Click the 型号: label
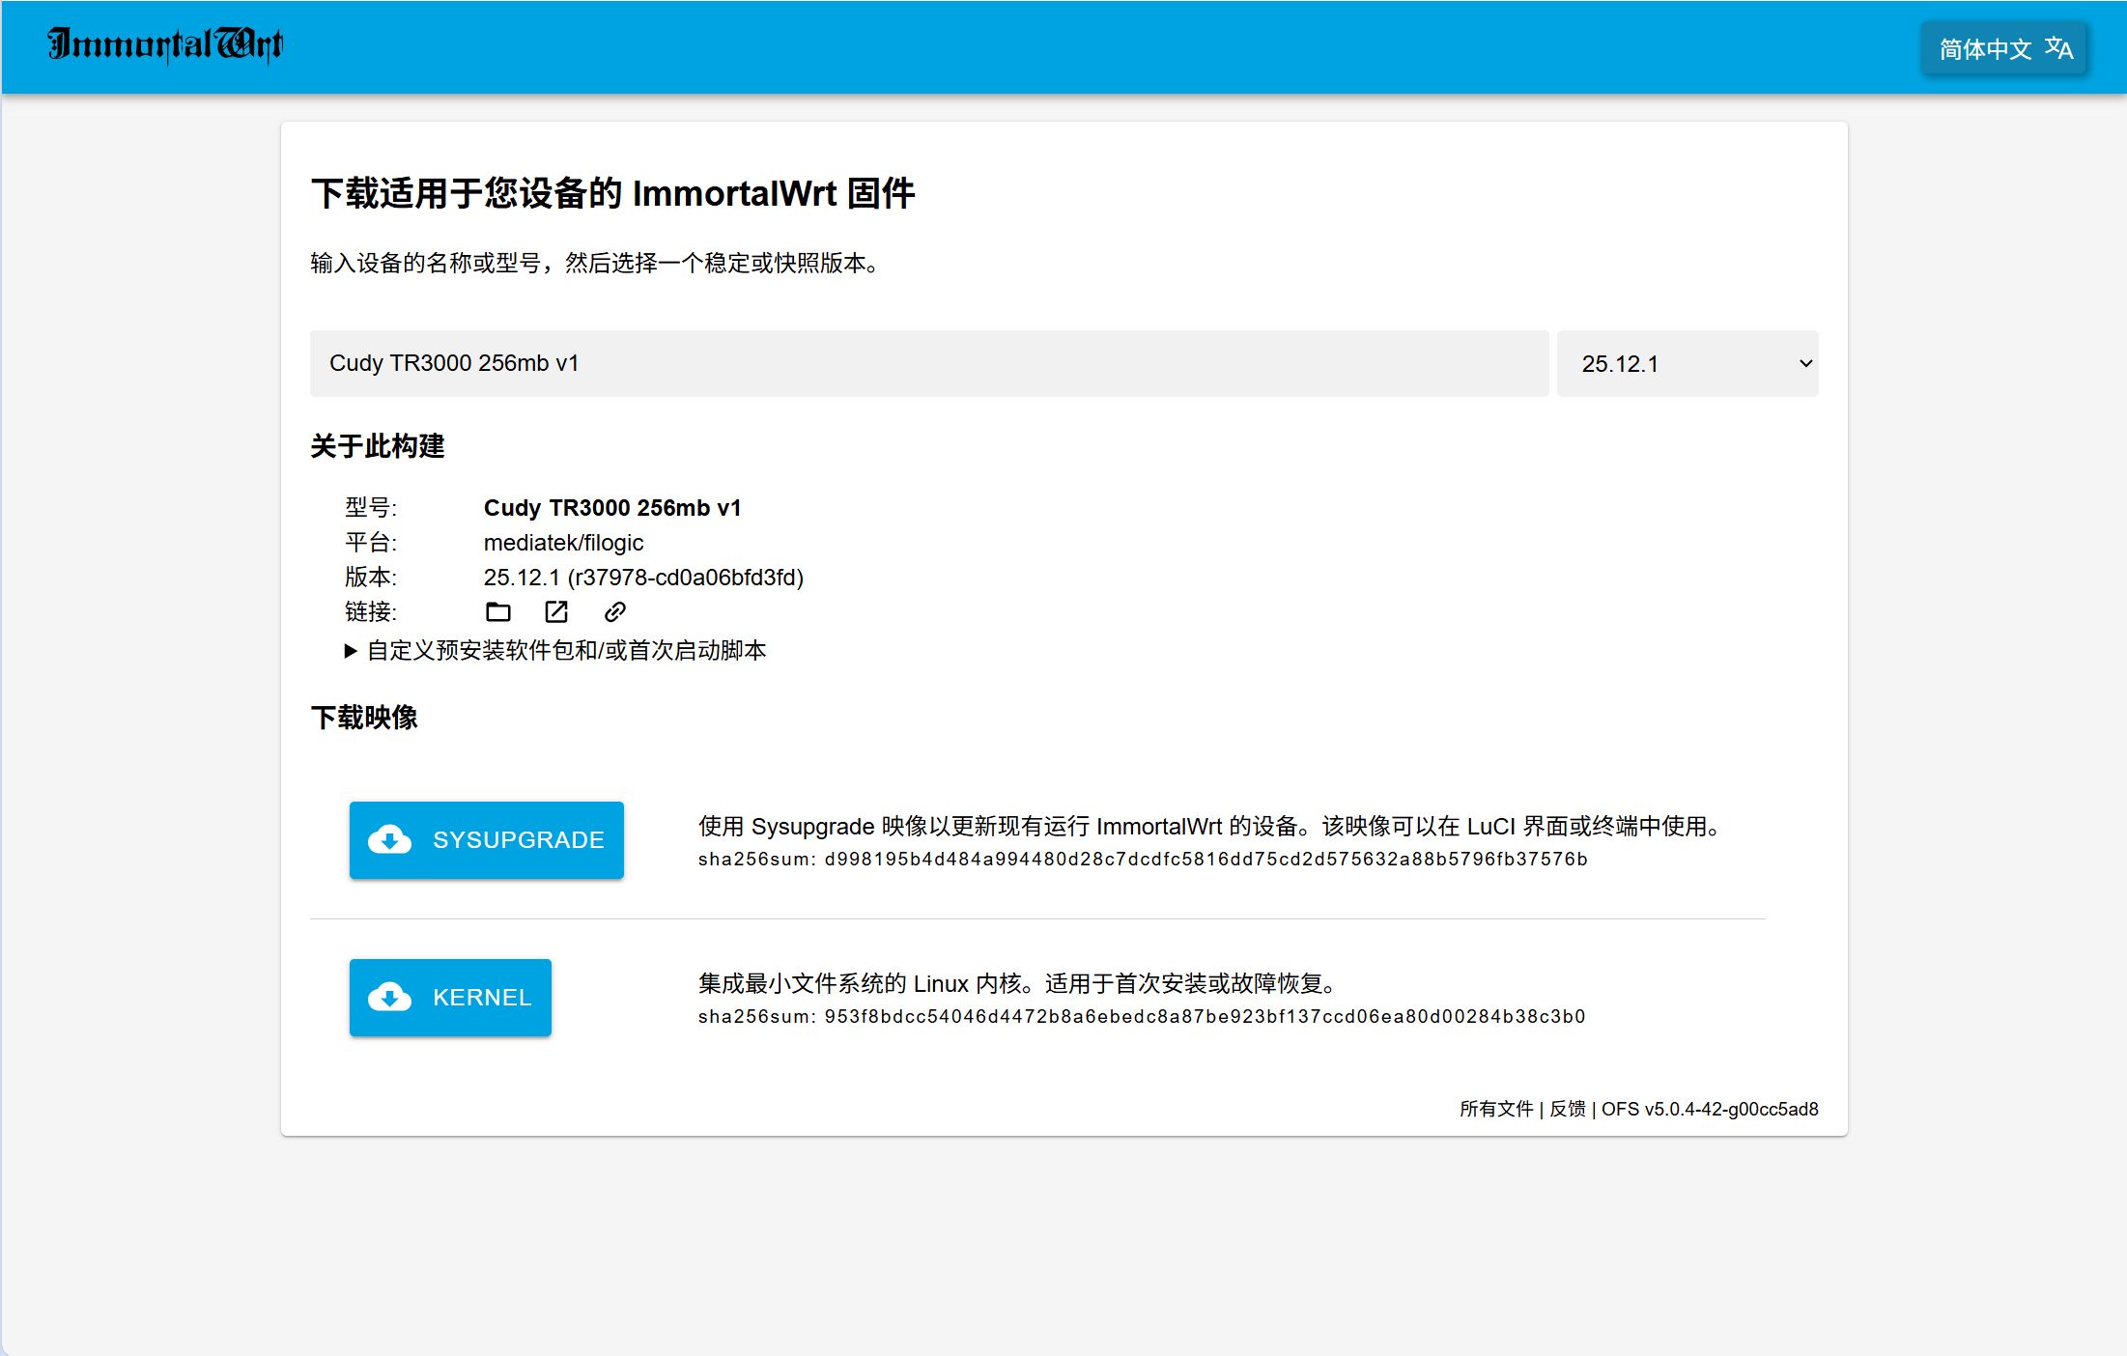 click(x=371, y=508)
